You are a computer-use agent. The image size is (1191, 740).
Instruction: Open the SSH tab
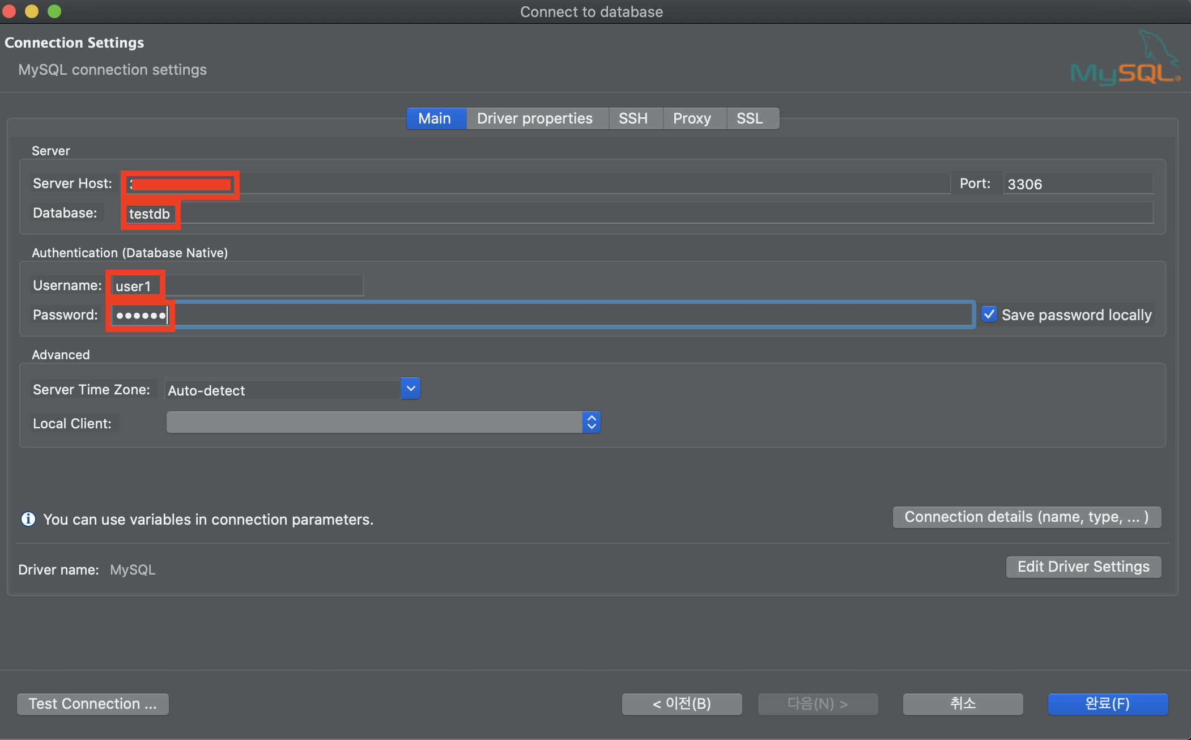(x=633, y=118)
